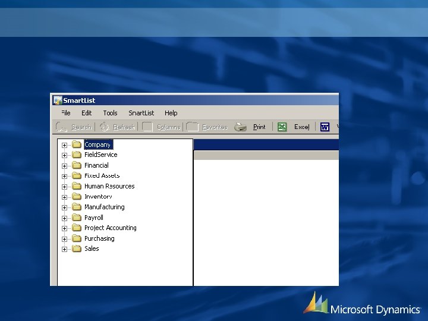Expand the Project Accounting tree node
Image resolution: width=428 pixels, height=321 pixels.
(x=64, y=228)
